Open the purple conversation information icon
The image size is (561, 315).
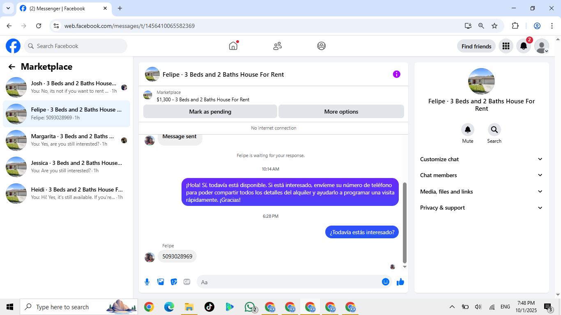pos(396,74)
